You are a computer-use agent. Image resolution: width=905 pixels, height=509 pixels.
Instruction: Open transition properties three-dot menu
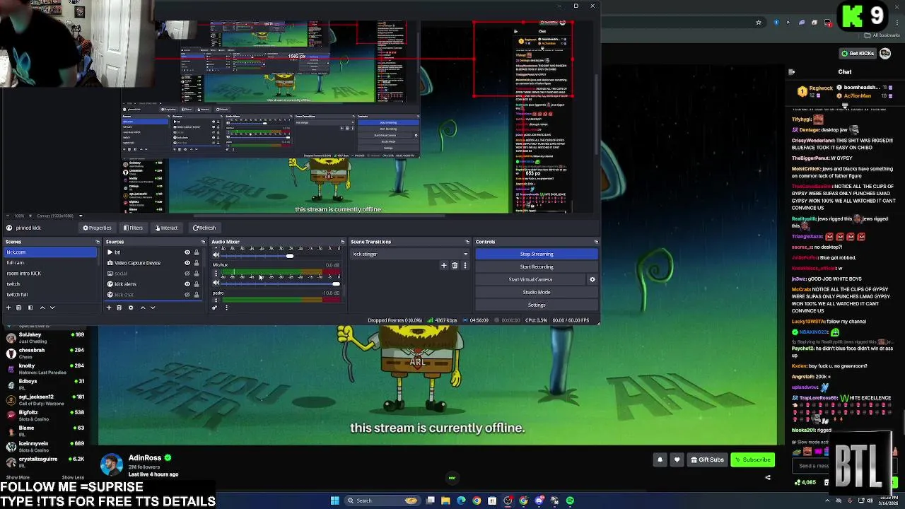coord(465,266)
